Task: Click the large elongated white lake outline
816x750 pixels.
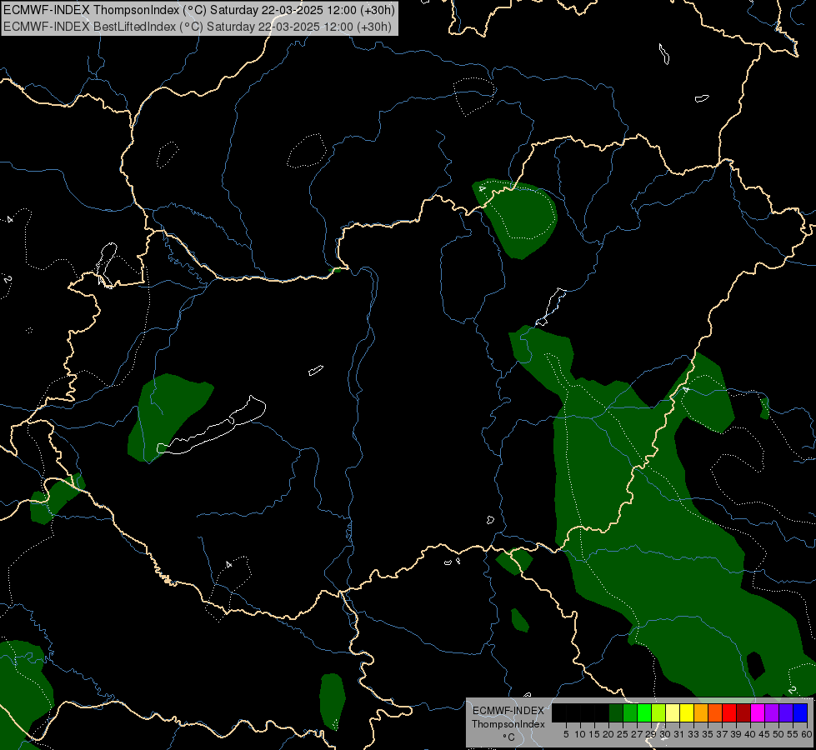Action: pos(212,427)
